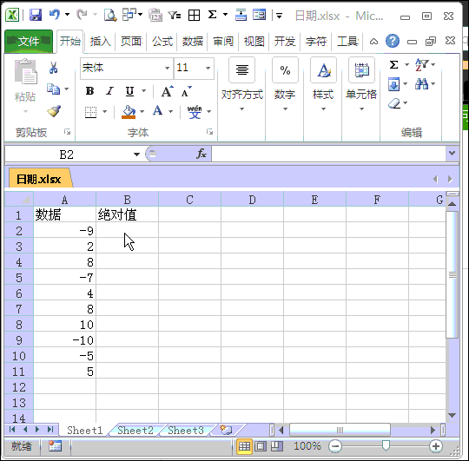Open the 剪贴板 clipboard dialog launcher
Screen dimensions: 469x461
click(67, 132)
